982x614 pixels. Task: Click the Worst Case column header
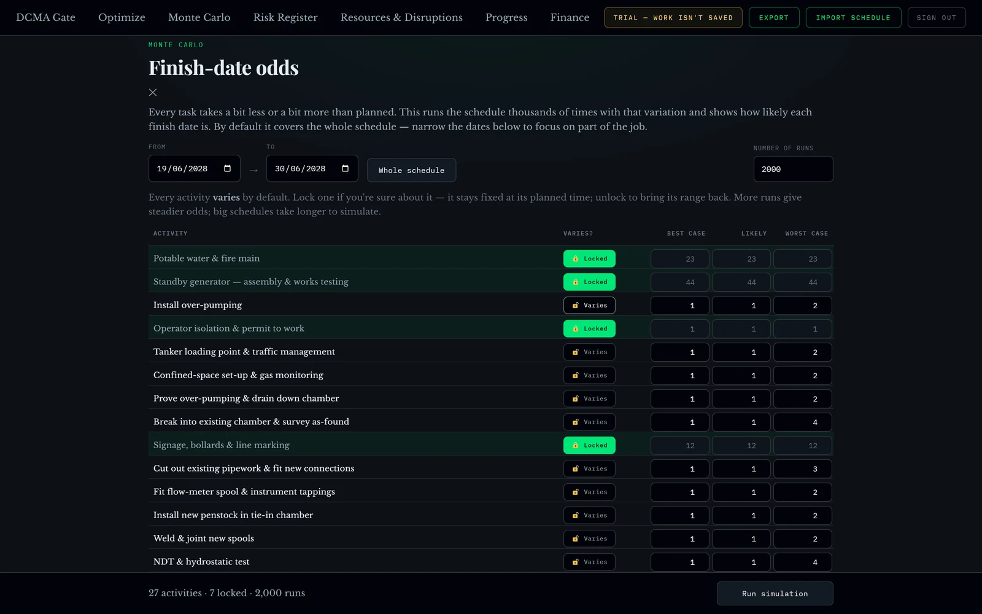click(x=806, y=234)
